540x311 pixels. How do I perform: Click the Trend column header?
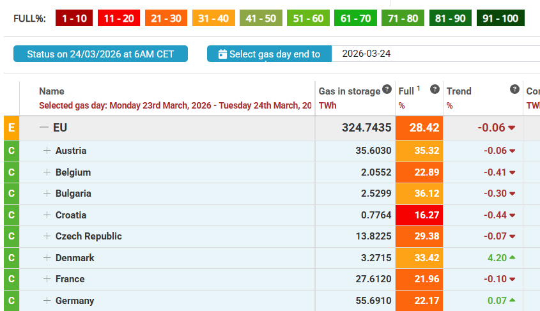[x=459, y=91]
